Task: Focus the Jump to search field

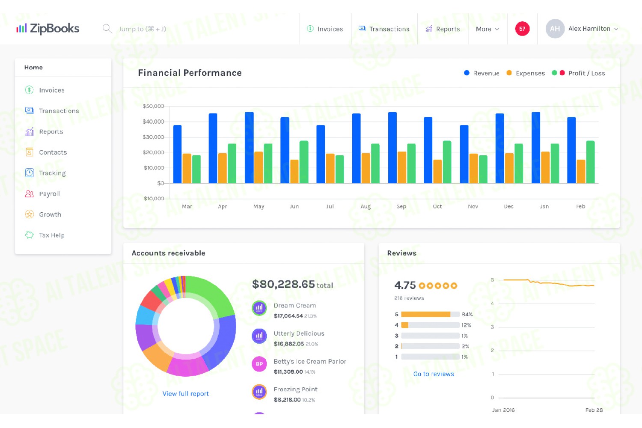Action: pos(142,29)
